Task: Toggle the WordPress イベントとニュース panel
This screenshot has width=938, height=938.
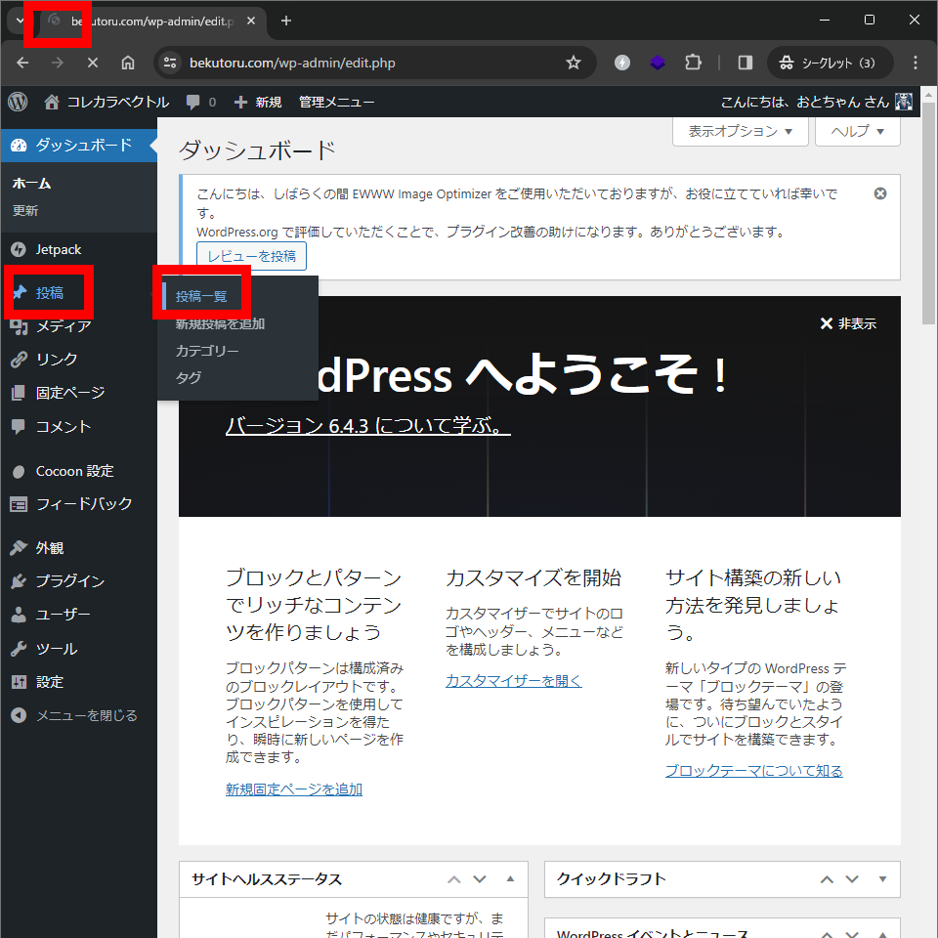Action: coord(882,934)
